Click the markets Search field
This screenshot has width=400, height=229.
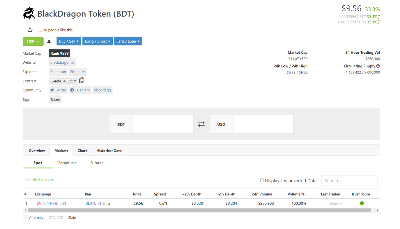pyautogui.click(x=349, y=181)
